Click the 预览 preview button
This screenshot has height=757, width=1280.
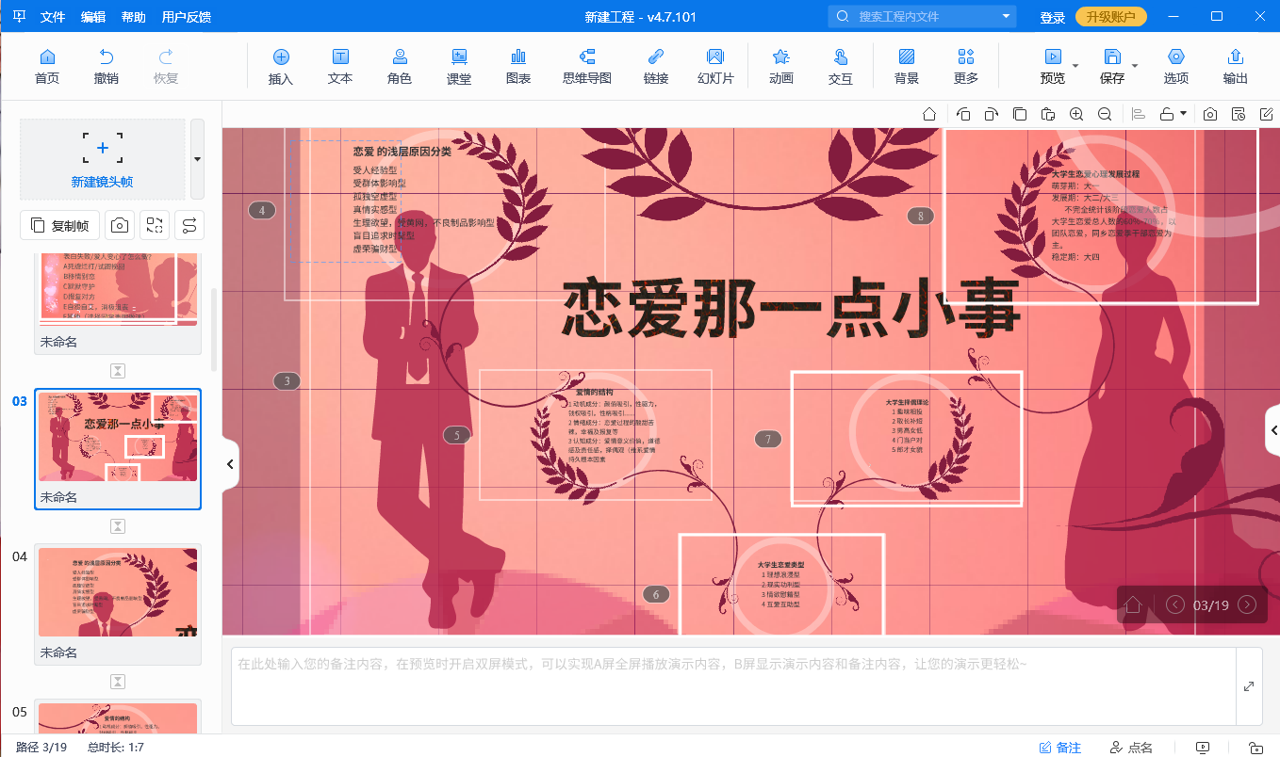[x=1053, y=67]
